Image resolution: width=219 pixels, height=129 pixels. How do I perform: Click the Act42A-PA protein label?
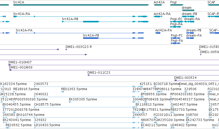[164, 30]
